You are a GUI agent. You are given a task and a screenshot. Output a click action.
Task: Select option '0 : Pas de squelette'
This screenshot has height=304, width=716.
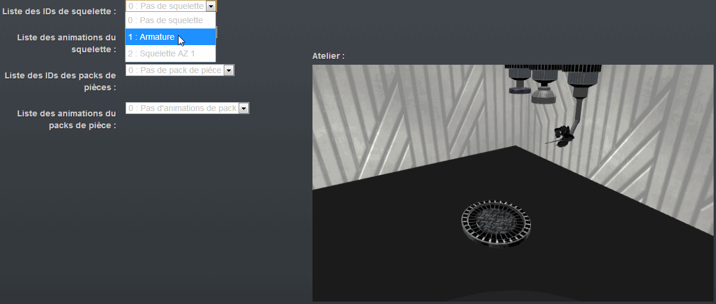(170, 20)
